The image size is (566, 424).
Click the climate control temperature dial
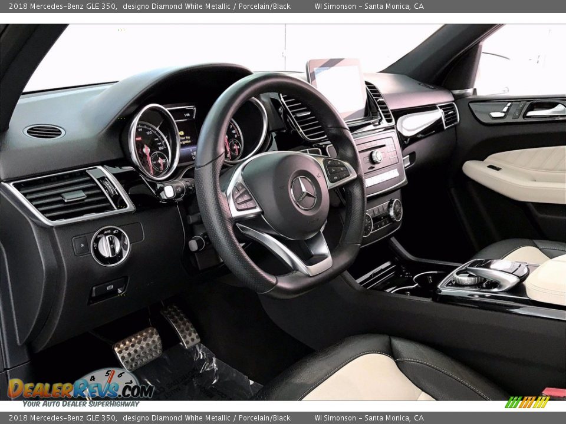[395, 210]
